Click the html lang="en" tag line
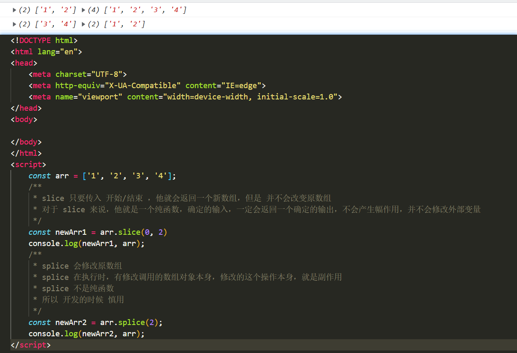 [46, 52]
